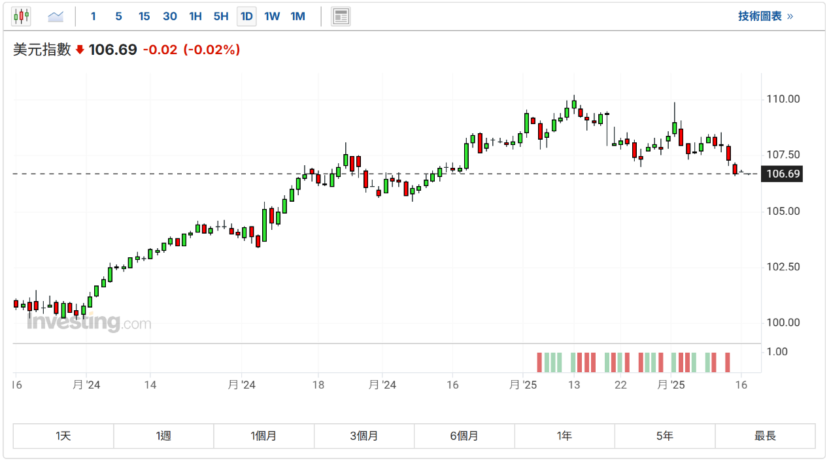Change the interval to 1W weekly
This screenshot has width=829, height=463.
(272, 16)
